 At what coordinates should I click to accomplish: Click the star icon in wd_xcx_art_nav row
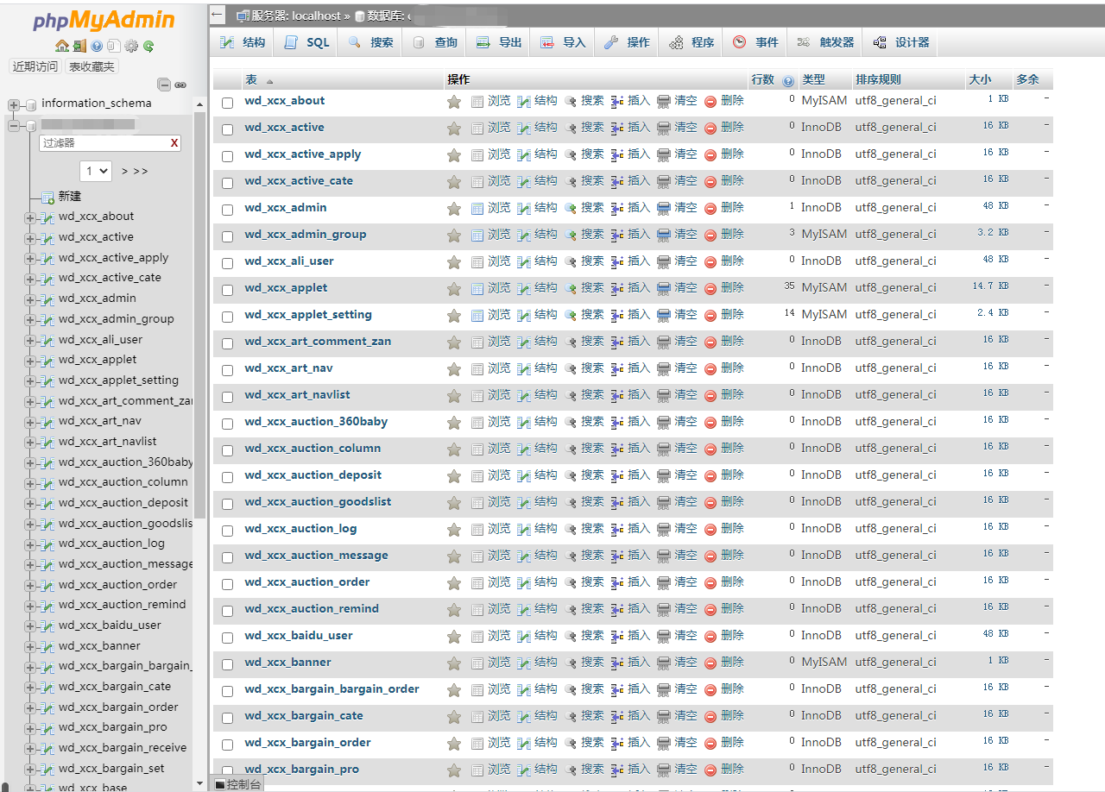click(x=454, y=369)
